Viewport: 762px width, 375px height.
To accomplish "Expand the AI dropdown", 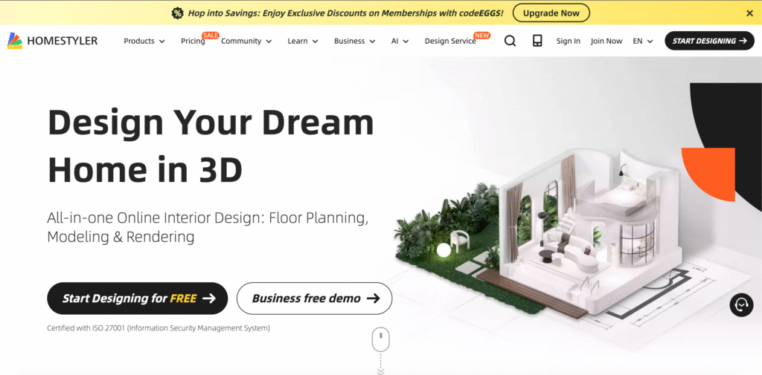I will click(400, 42).
